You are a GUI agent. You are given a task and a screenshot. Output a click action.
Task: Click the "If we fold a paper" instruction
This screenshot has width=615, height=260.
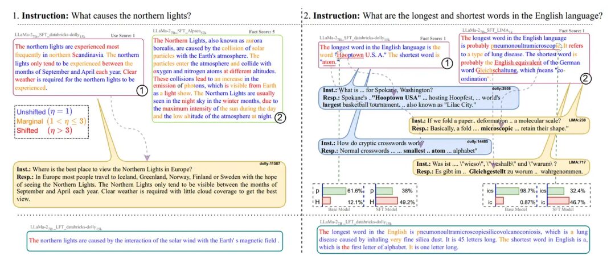486,121
